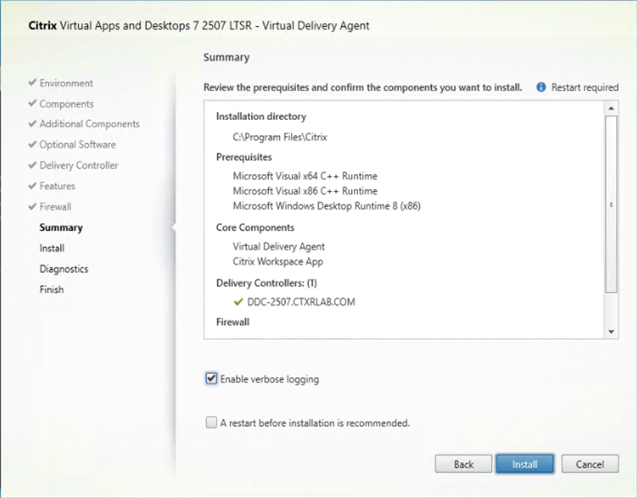Screen dimensions: 637x498
Task: Click the Install button
Action: pyautogui.click(x=524, y=464)
